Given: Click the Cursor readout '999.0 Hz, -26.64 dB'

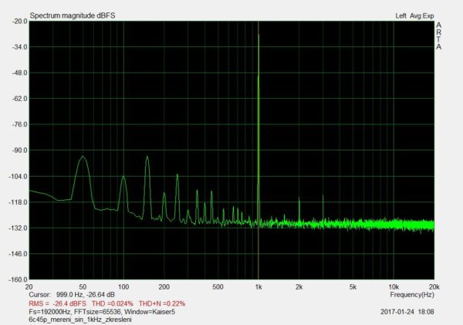Looking at the screenshot, I should point(86,295).
